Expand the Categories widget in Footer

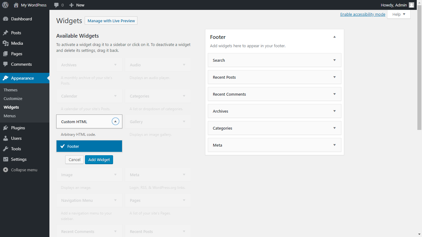334,128
